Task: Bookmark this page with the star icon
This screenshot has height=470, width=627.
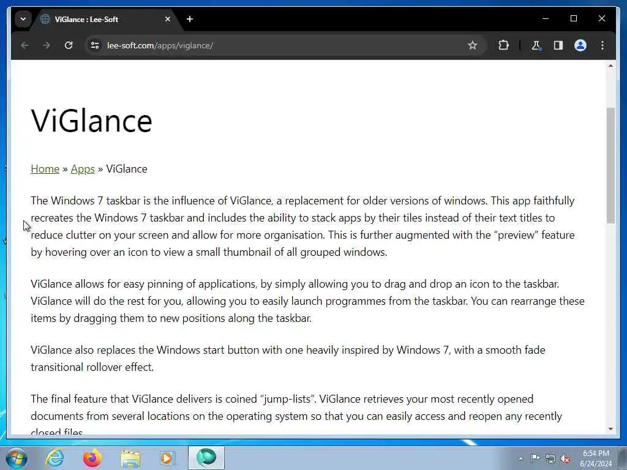Action: (x=473, y=45)
